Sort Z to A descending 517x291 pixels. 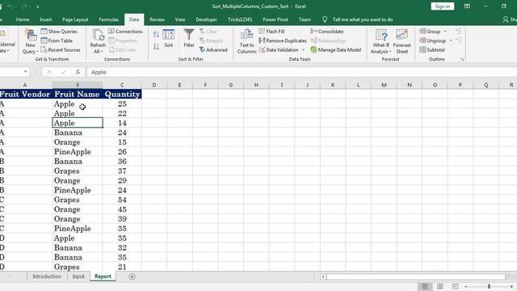pyautogui.click(x=156, y=46)
